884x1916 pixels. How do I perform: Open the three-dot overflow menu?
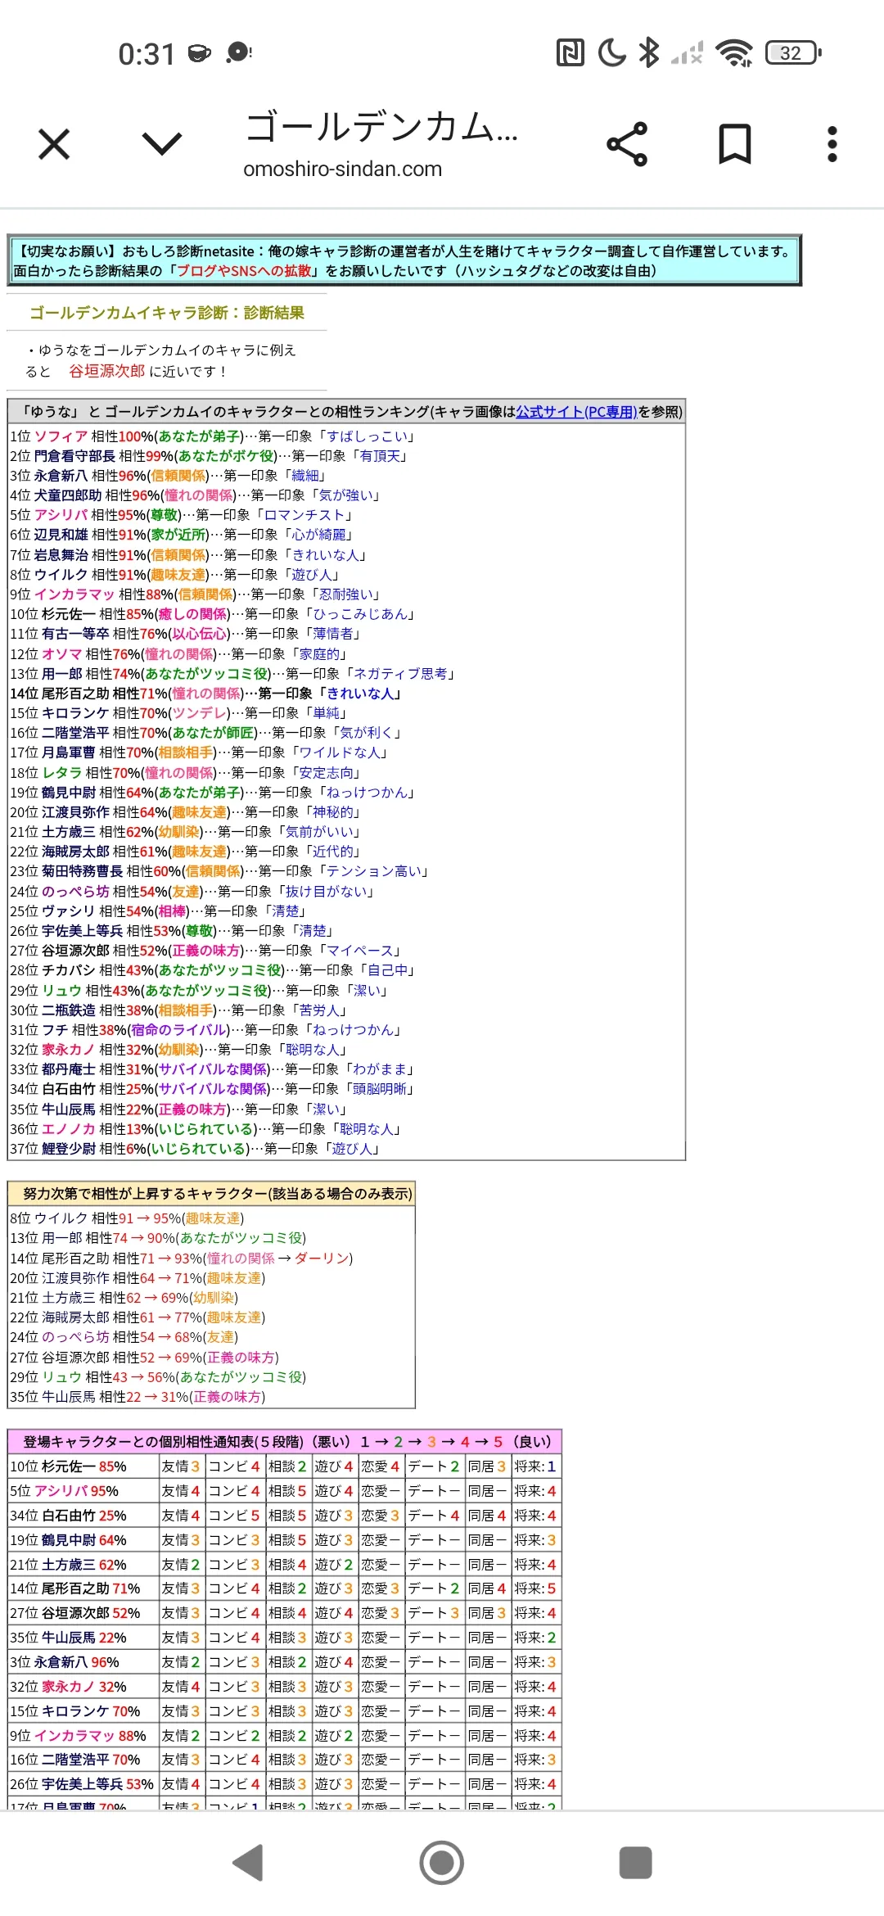[832, 144]
